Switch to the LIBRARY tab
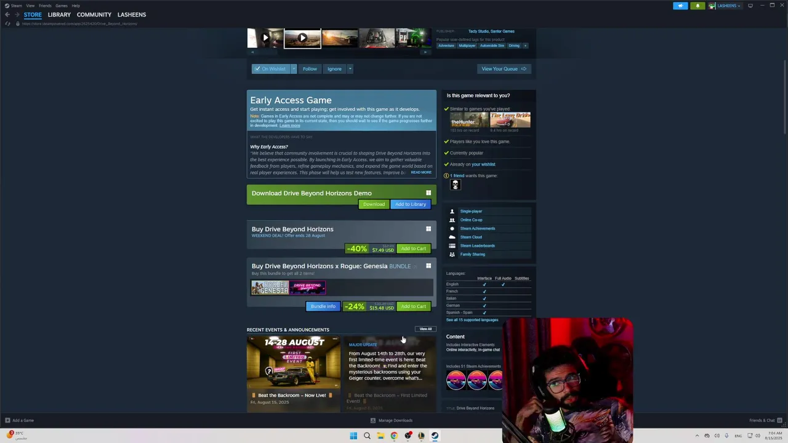Image resolution: width=788 pixels, height=443 pixels. pos(59,15)
